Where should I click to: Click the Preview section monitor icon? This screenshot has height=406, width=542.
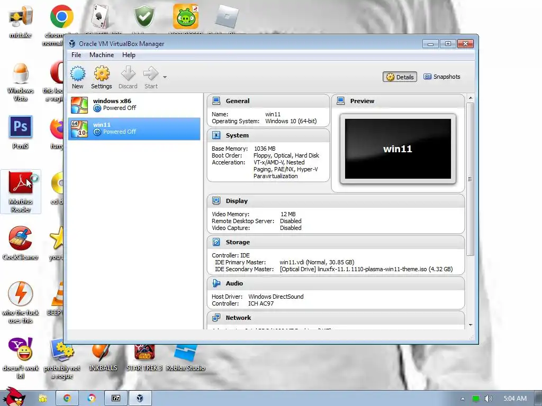coord(341,101)
